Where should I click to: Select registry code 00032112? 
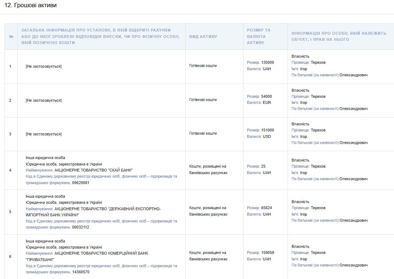(81, 227)
